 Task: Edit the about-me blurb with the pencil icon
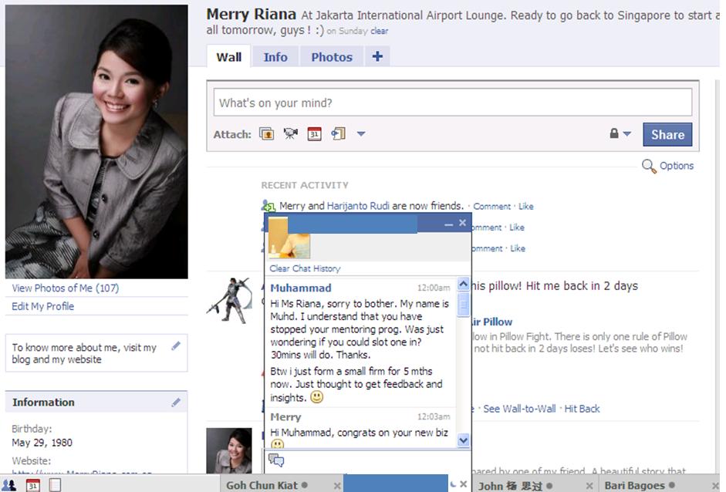point(175,345)
